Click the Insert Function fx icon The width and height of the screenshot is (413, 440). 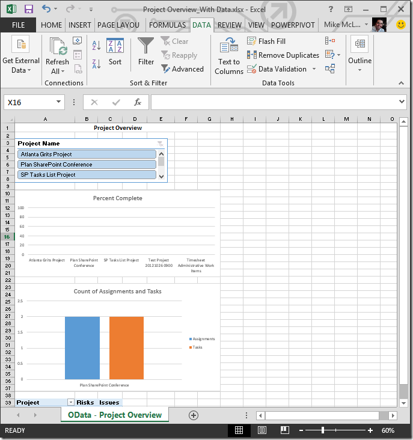[x=138, y=102]
